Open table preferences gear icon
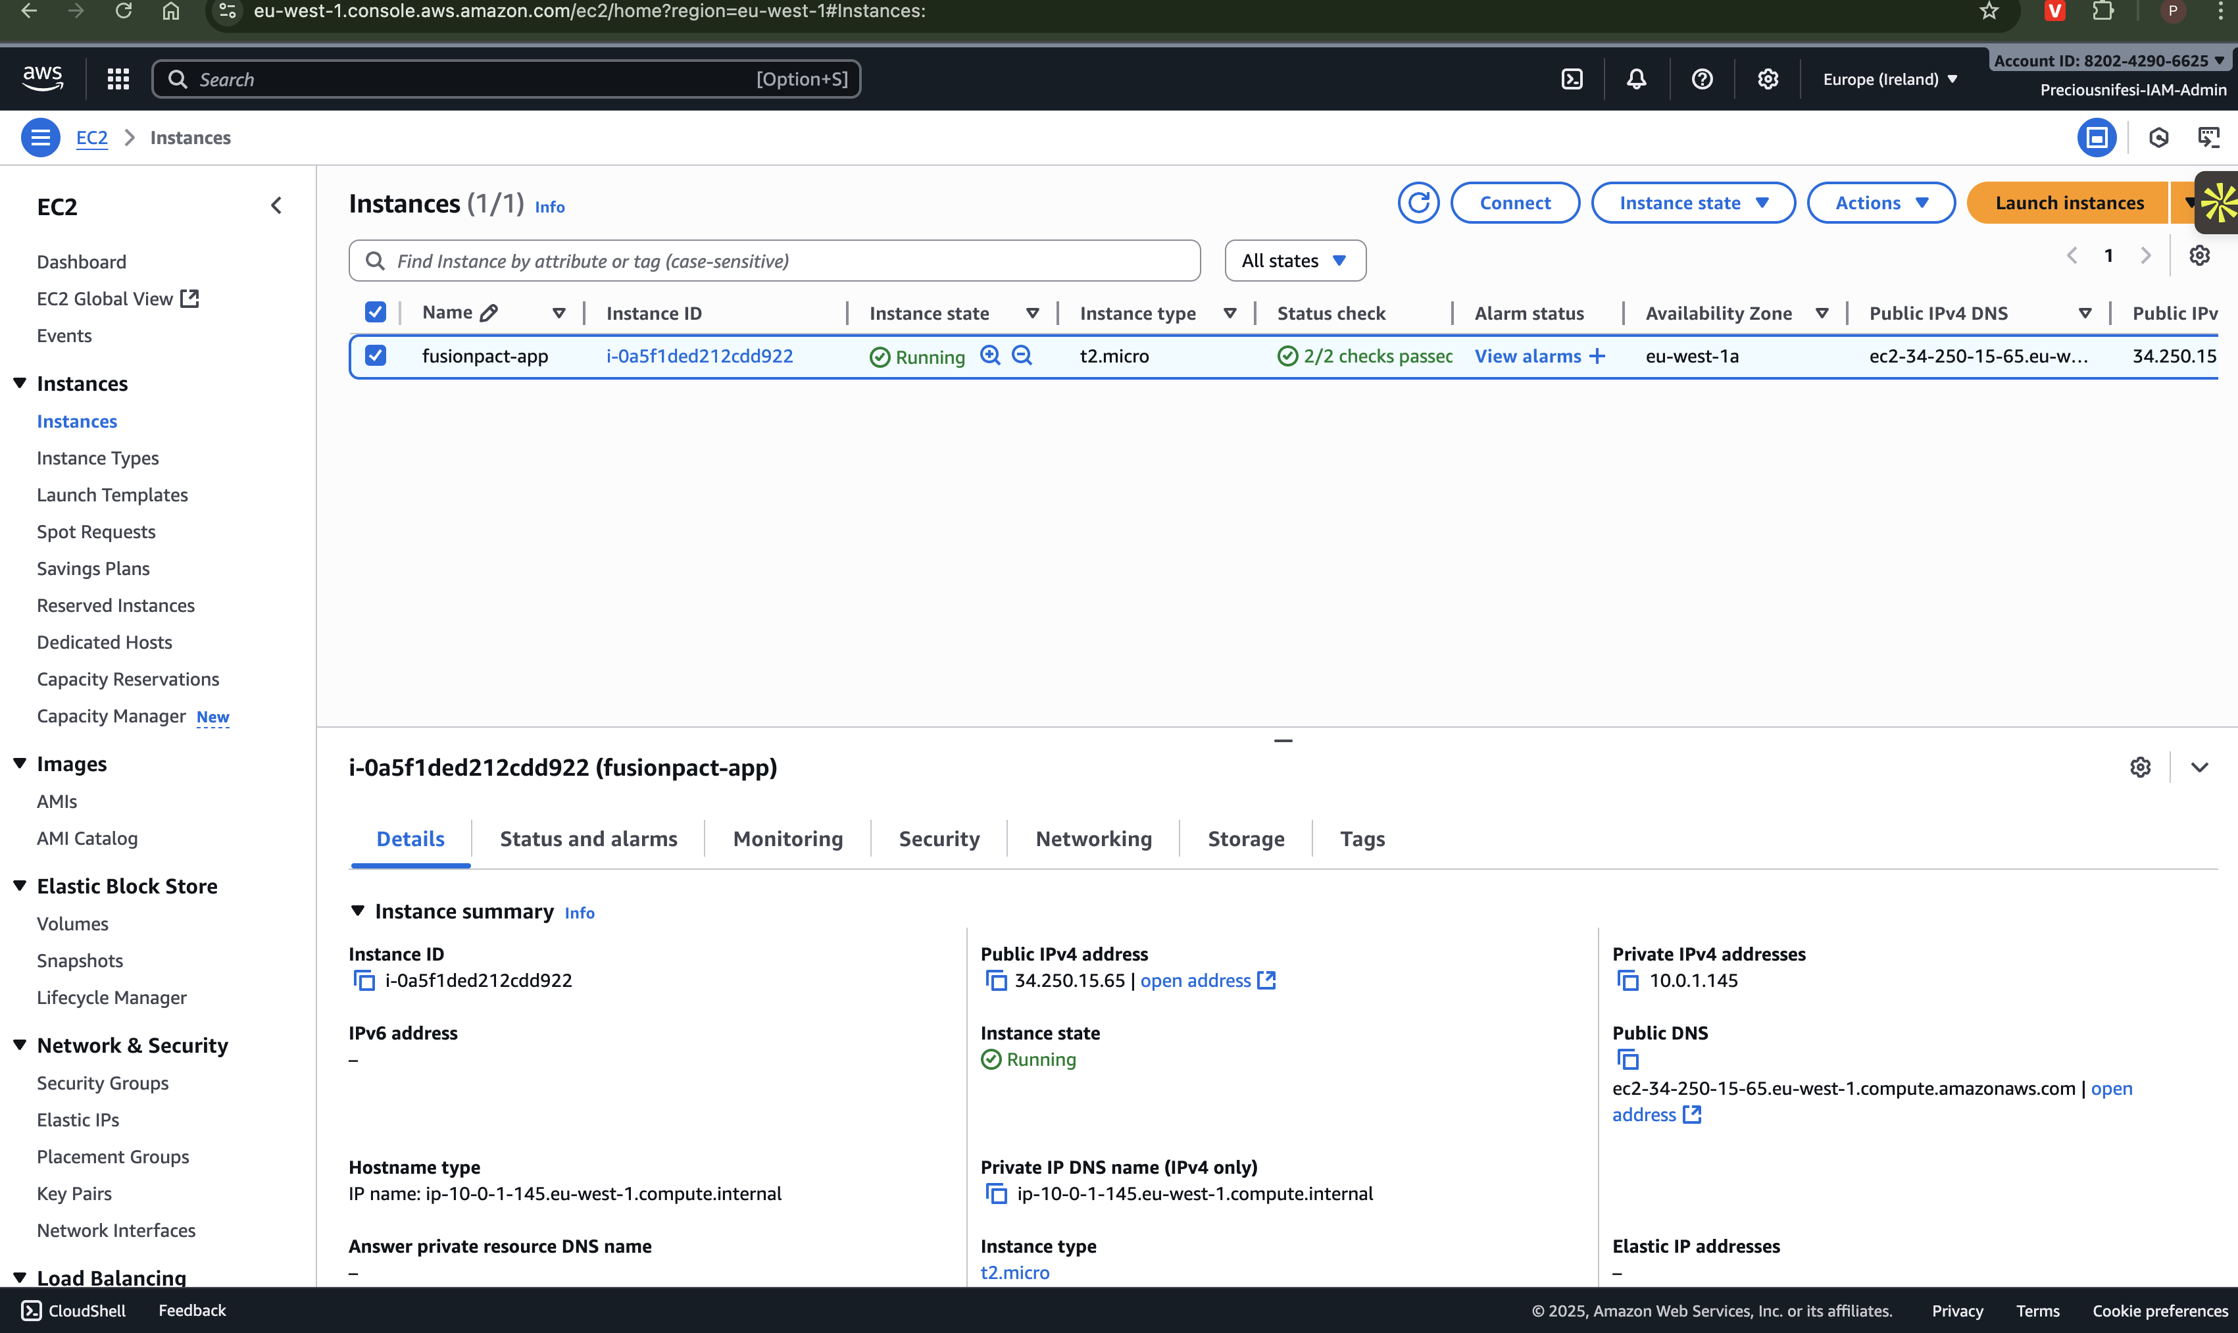Viewport: 2238px width, 1333px height. [2199, 256]
